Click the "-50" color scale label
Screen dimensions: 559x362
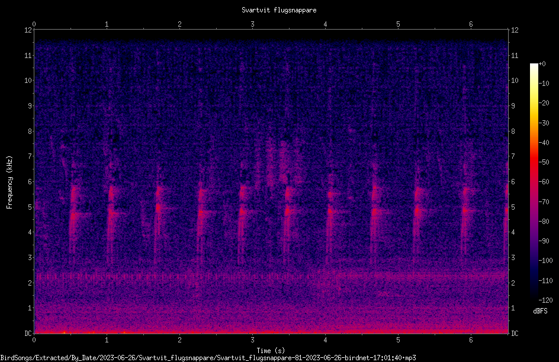click(544, 162)
